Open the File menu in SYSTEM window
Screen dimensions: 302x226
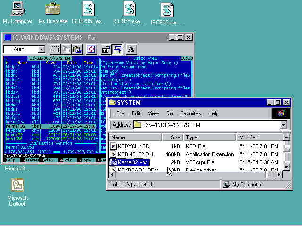point(120,113)
